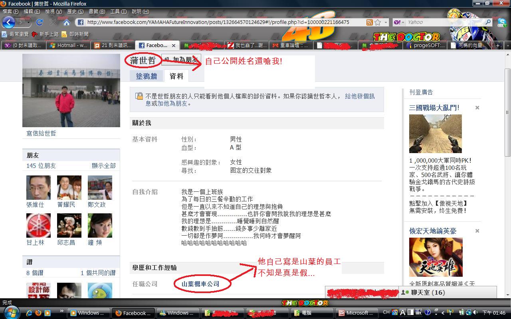Open the 書籤 (Bookmarks) menu
The width and height of the screenshot is (511, 319).
tap(97, 12)
